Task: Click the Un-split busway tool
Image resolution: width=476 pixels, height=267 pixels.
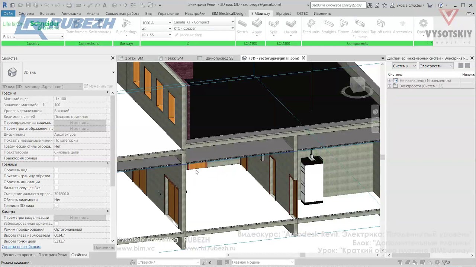Action: (291, 27)
